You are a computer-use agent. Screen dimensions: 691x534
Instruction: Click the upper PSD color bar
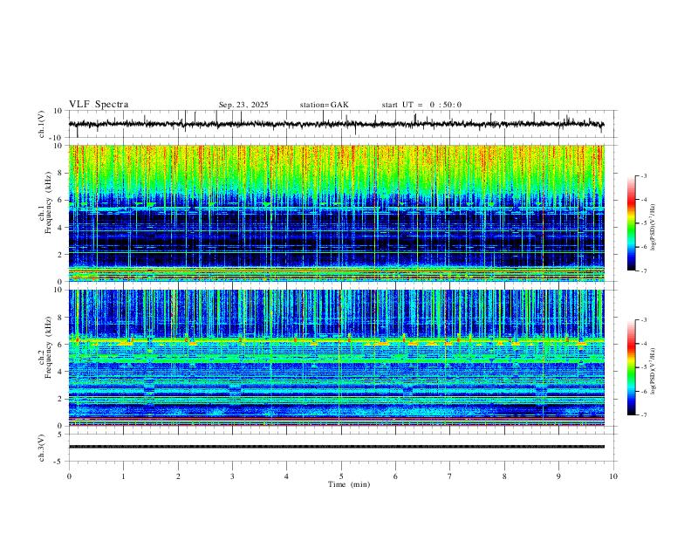tap(632, 223)
